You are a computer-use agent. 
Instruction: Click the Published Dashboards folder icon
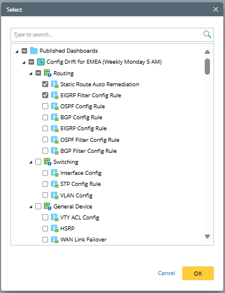pyautogui.click(x=34, y=51)
